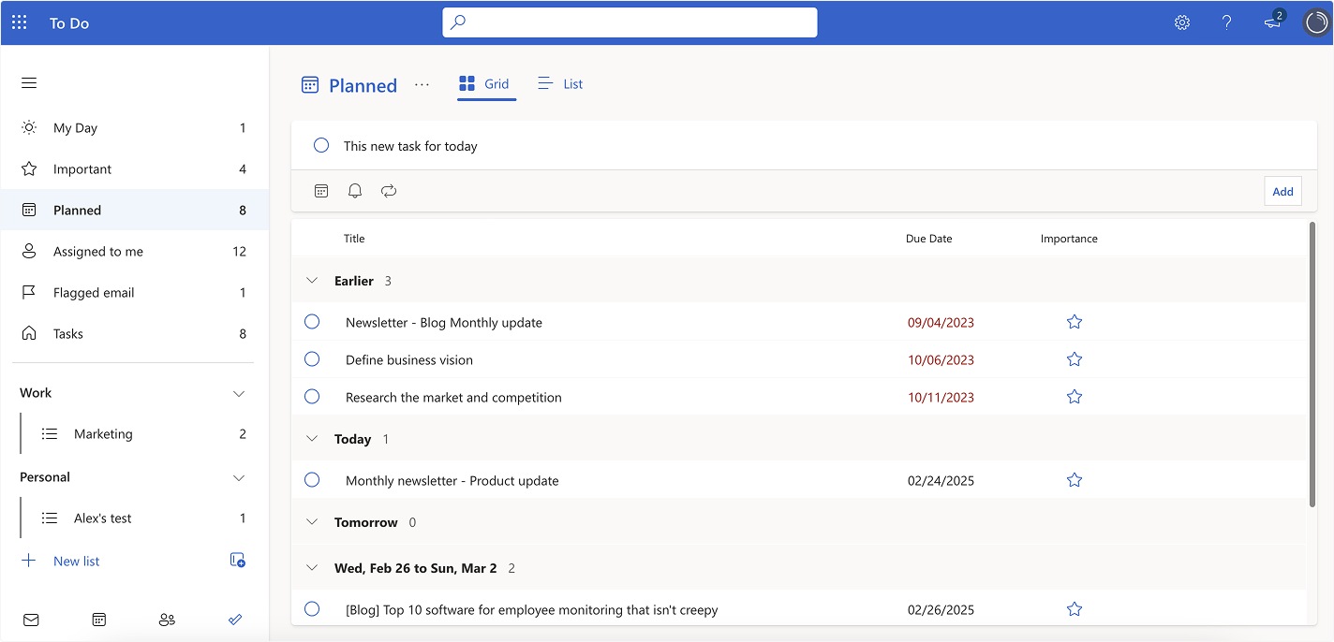Viewport: 1334px width, 642px height.
Task: Collapse the Earlier task group
Action: tap(312, 280)
